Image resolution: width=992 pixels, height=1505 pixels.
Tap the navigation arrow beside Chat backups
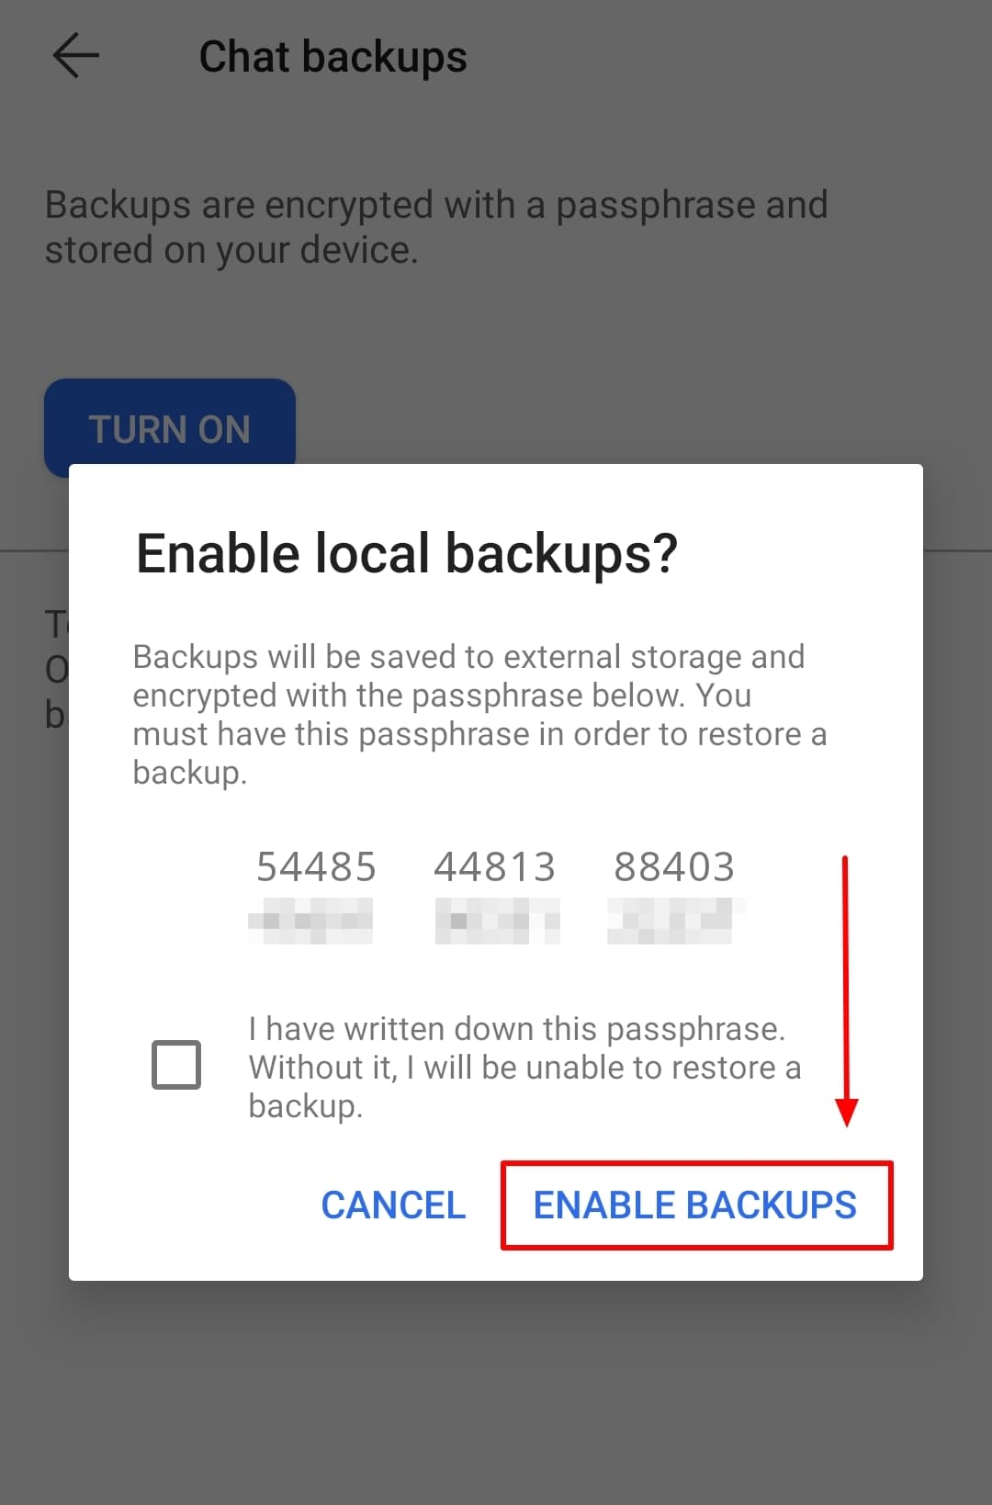[73, 55]
